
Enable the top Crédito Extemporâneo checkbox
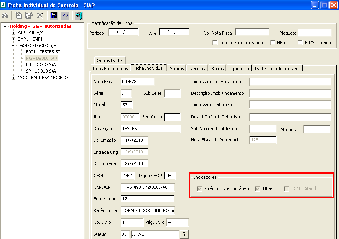coord(215,43)
